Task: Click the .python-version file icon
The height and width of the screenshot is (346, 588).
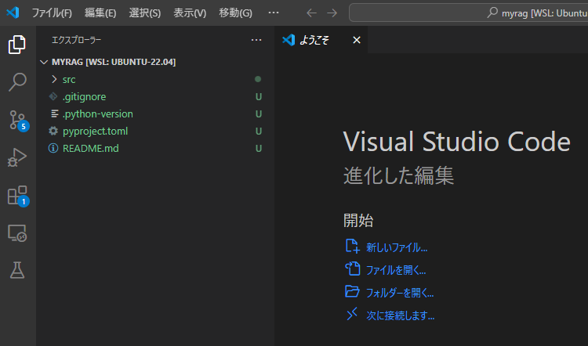Action: [54, 114]
